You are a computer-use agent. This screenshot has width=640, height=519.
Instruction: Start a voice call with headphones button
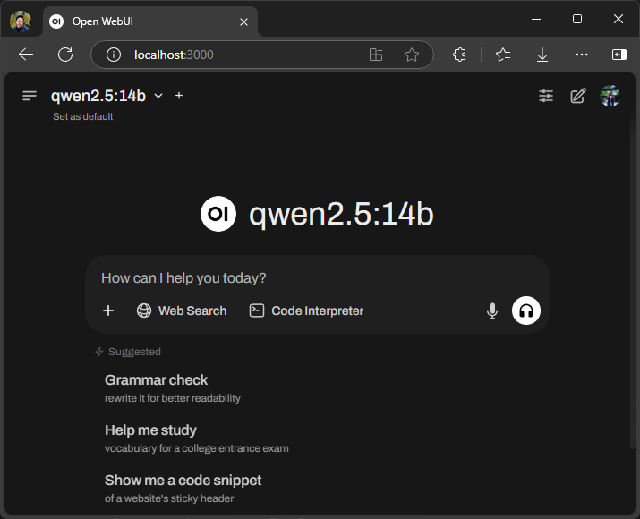click(526, 311)
